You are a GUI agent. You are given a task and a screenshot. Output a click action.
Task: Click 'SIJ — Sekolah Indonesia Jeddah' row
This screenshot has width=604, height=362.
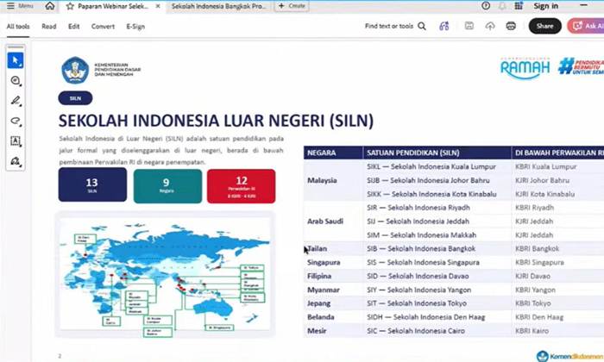coord(418,222)
